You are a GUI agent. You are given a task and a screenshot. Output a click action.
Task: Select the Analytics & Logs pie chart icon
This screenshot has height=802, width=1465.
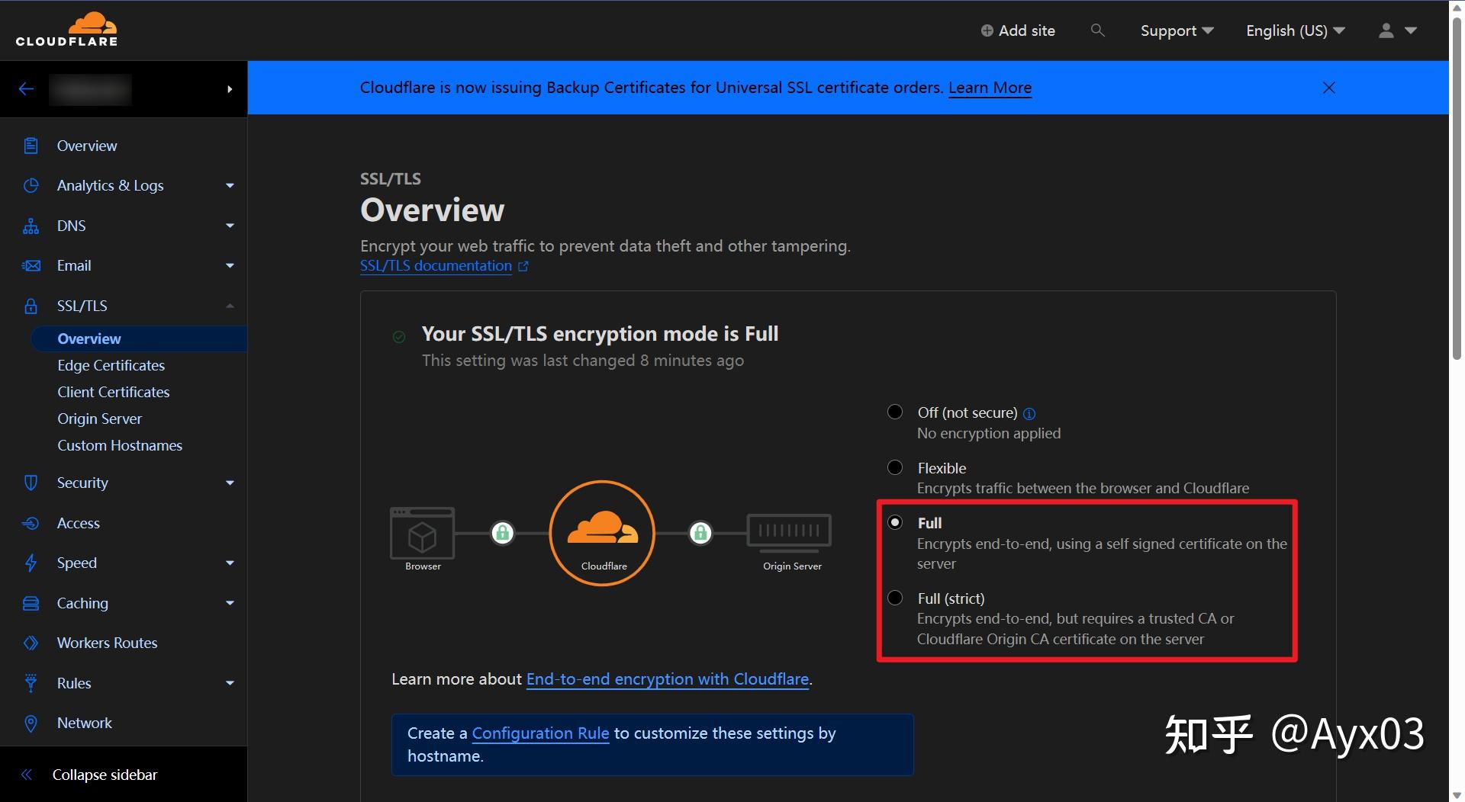[31, 185]
